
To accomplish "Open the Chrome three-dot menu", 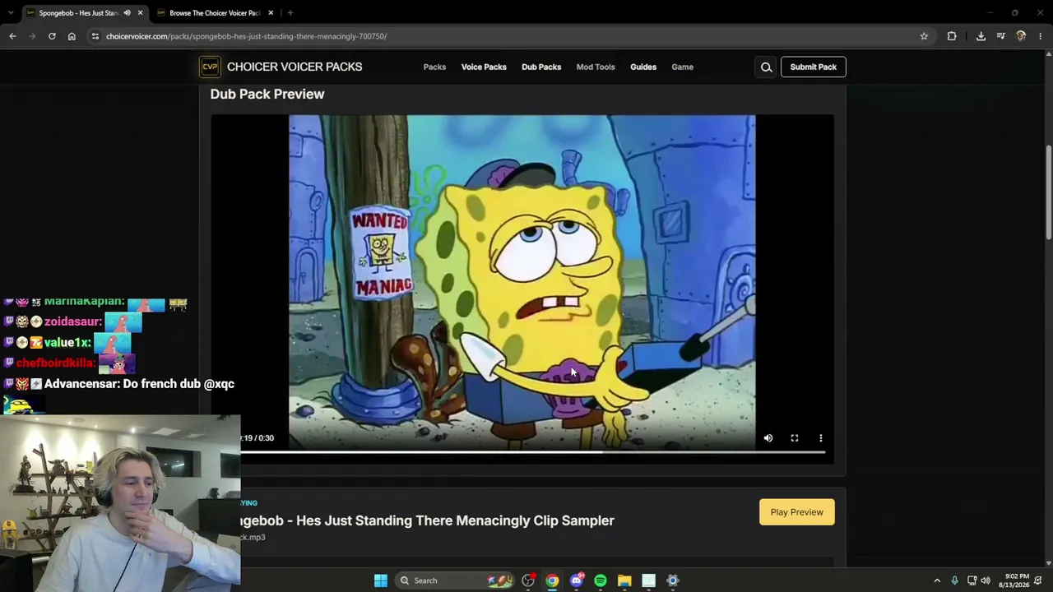I will (1041, 36).
